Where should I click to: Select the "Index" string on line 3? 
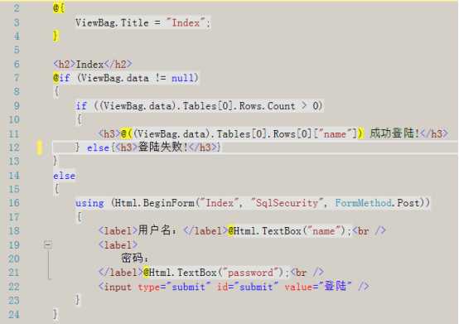pyautogui.click(x=186, y=22)
